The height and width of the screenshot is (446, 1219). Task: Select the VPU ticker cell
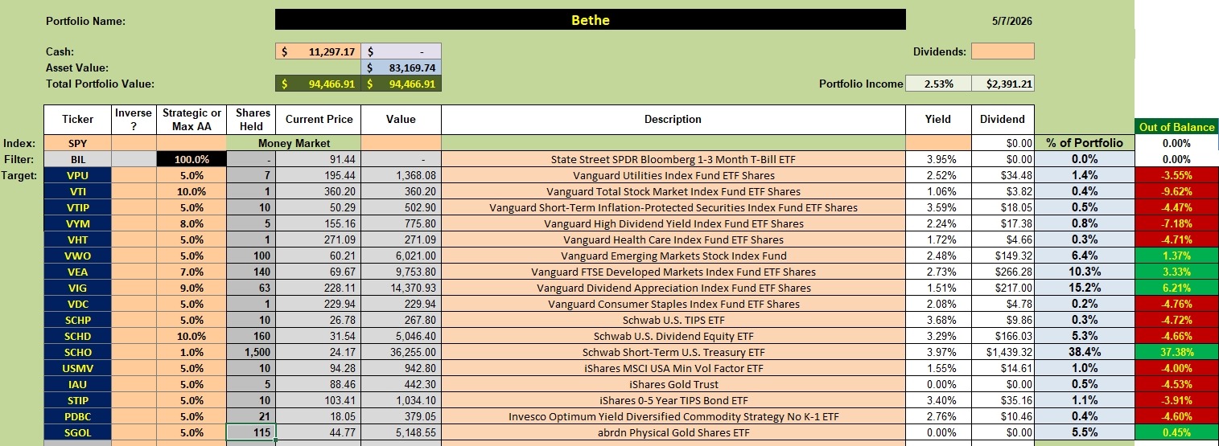78,175
